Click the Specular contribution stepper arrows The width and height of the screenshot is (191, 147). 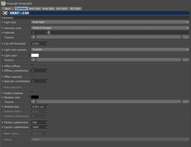point(47,81)
